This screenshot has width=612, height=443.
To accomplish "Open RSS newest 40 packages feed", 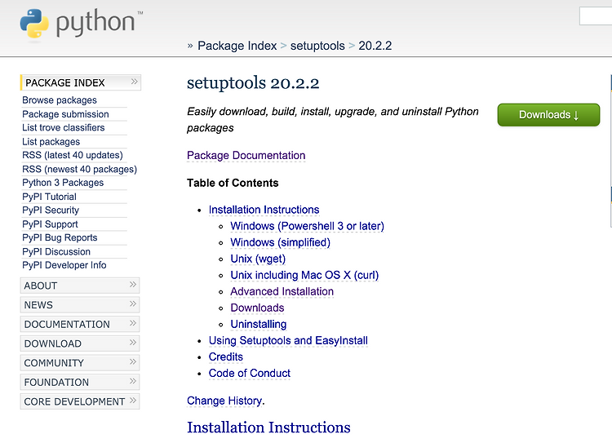I will click(x=80, y=170).
